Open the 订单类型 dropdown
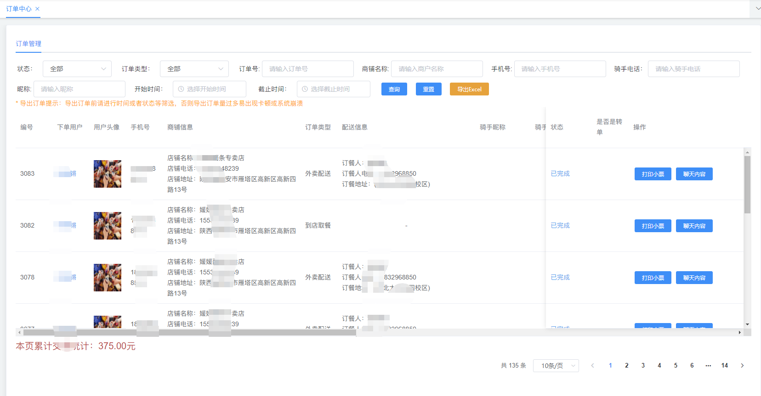The image size is (761, 396). (194, 69)
